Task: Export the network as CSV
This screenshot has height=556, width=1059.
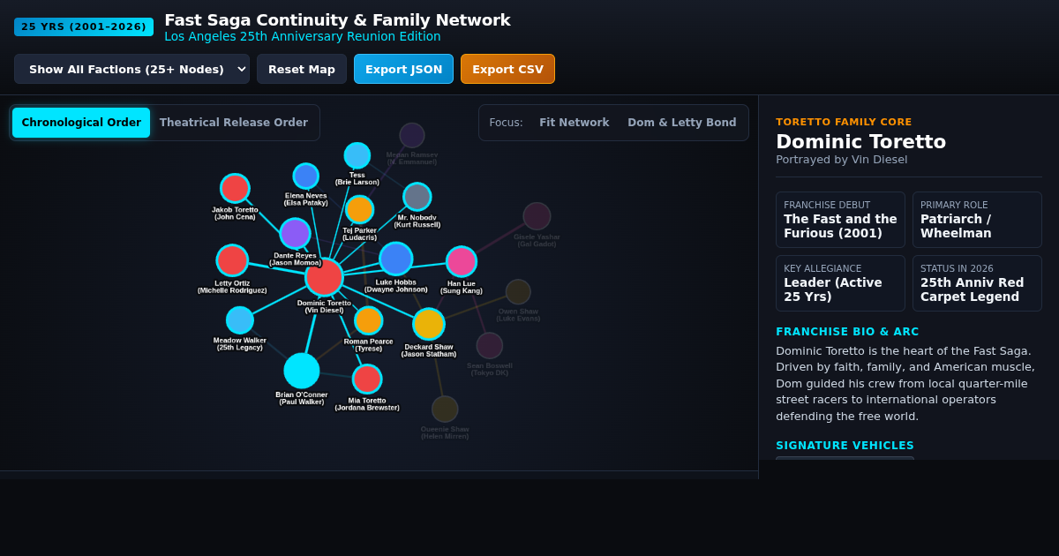Action: [507, 69]
